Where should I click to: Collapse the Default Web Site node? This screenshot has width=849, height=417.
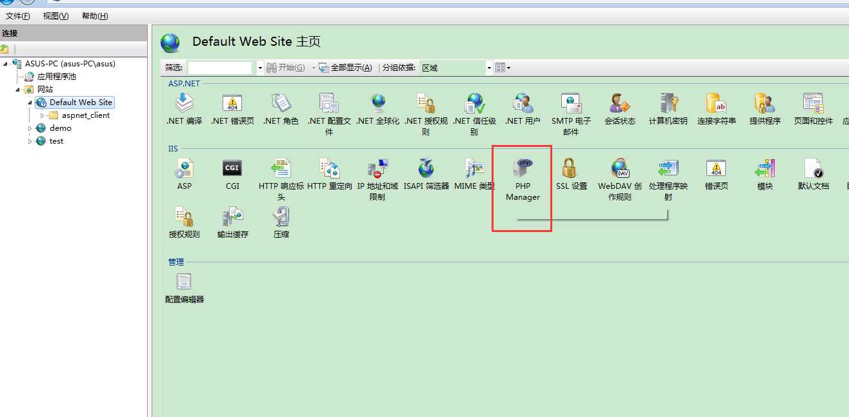(30, 102)
